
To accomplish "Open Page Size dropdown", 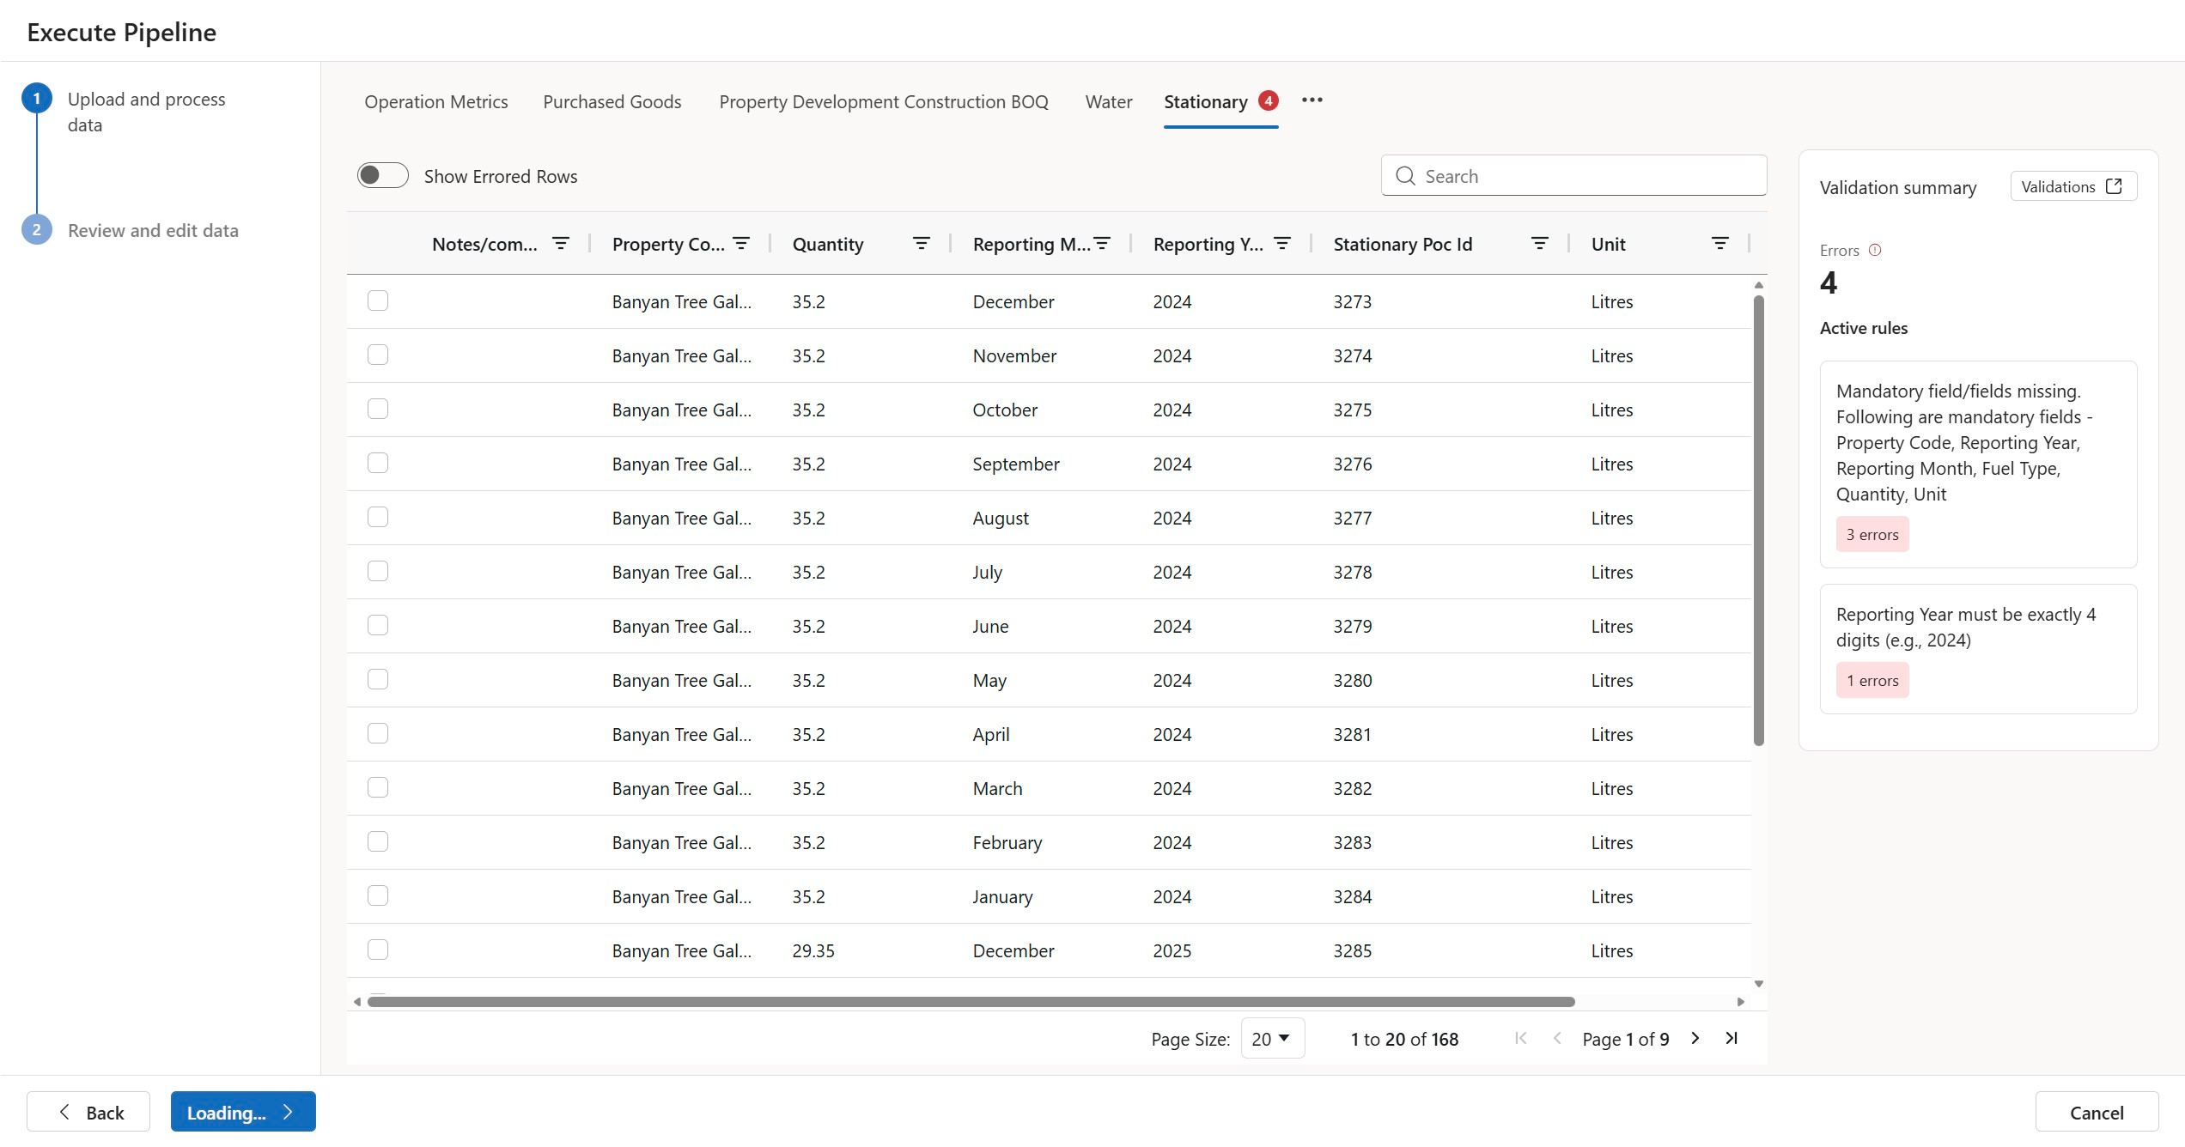I will point(1272,1039).
